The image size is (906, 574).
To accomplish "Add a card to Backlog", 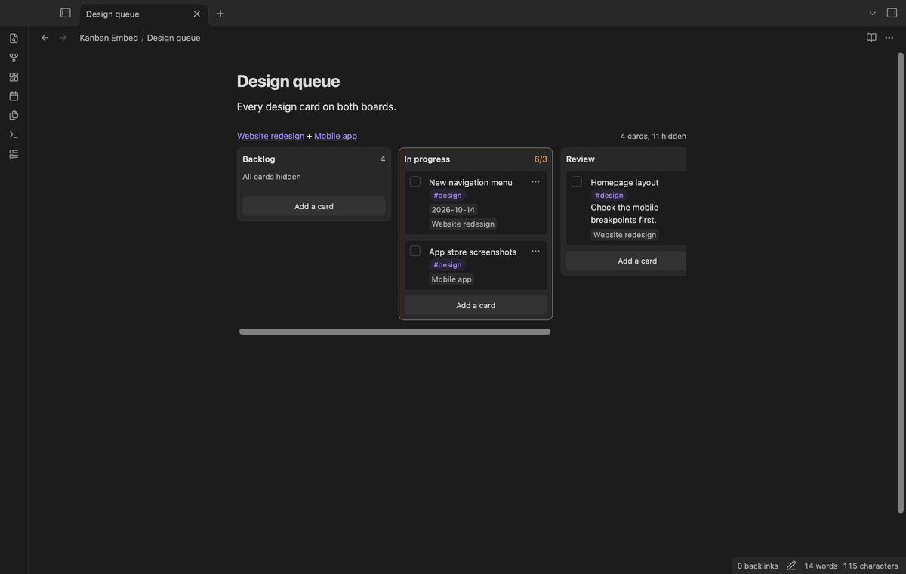I will [x=314, y=206].
